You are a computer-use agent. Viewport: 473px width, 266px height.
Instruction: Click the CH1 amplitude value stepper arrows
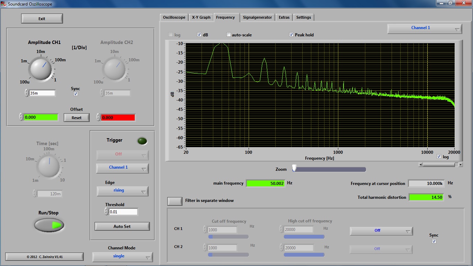click(x=27, y=93)
